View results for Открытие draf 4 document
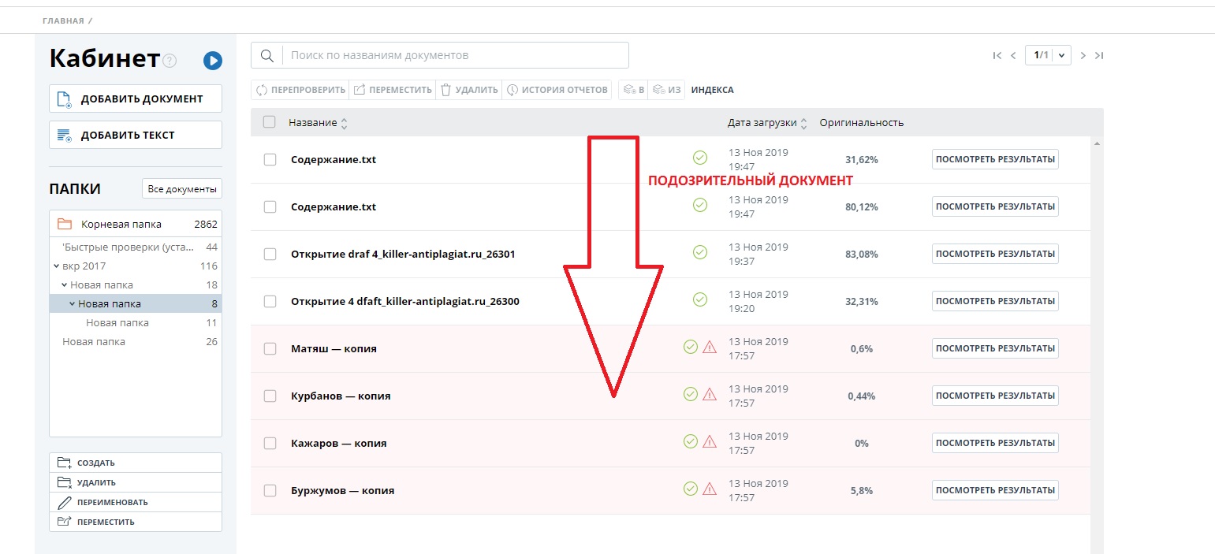 click(995, 254)
